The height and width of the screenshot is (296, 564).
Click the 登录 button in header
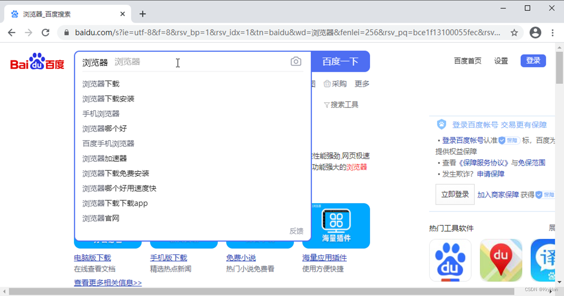click(x=533, y=61)
